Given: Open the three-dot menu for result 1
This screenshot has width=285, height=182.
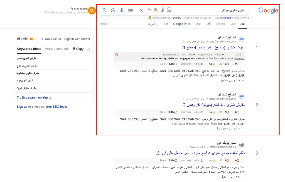Looking at the screenshot, I should (183, 41).
